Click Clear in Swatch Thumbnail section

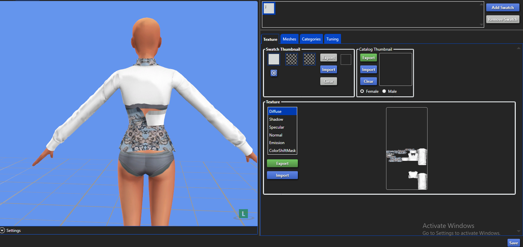pos(328,82)
